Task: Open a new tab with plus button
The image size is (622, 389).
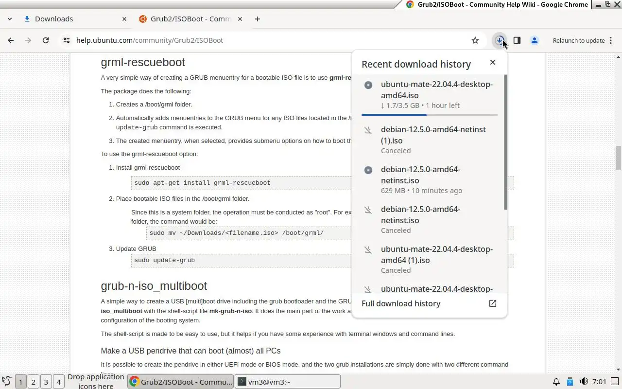Action: pyautogui.click(x=258, y=19)
